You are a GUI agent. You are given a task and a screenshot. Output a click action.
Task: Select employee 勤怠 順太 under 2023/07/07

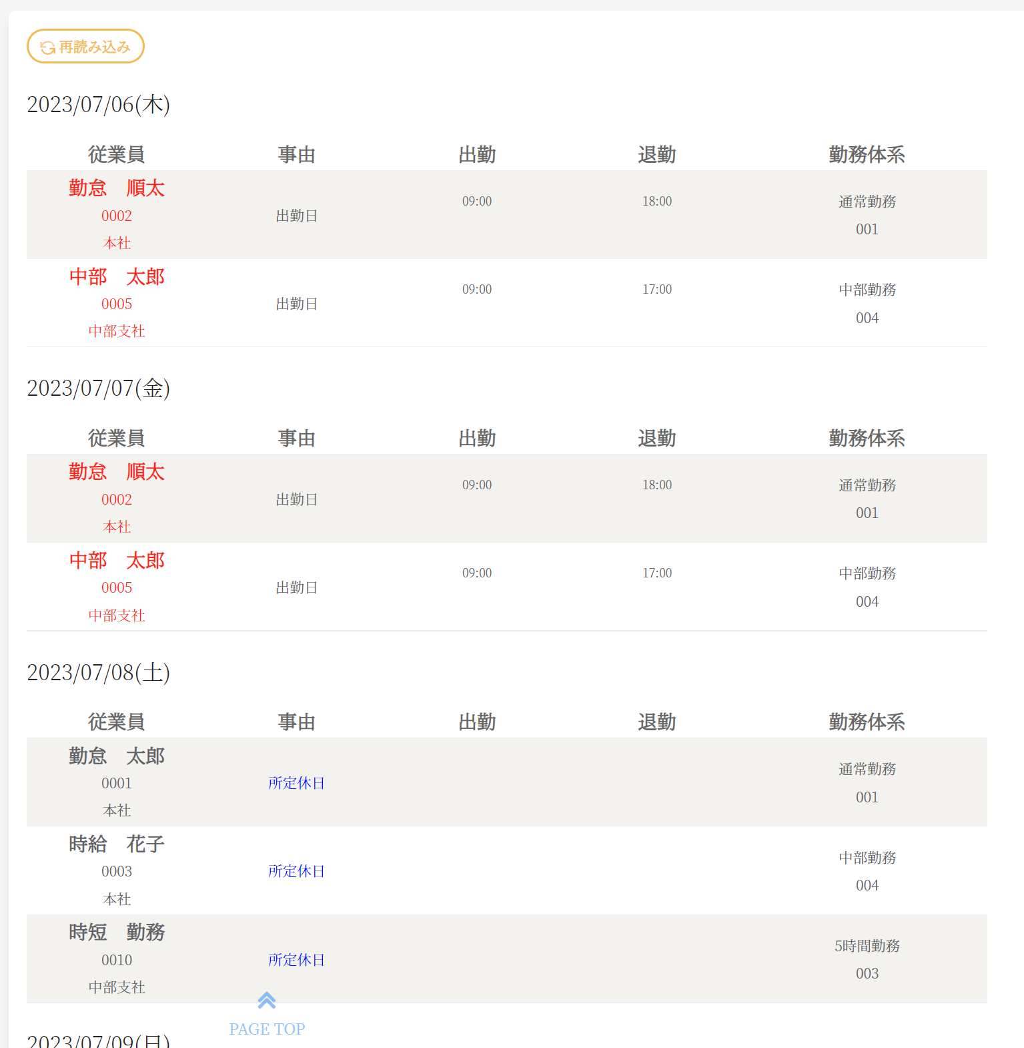pyautogui.click(x=117, y=472)
